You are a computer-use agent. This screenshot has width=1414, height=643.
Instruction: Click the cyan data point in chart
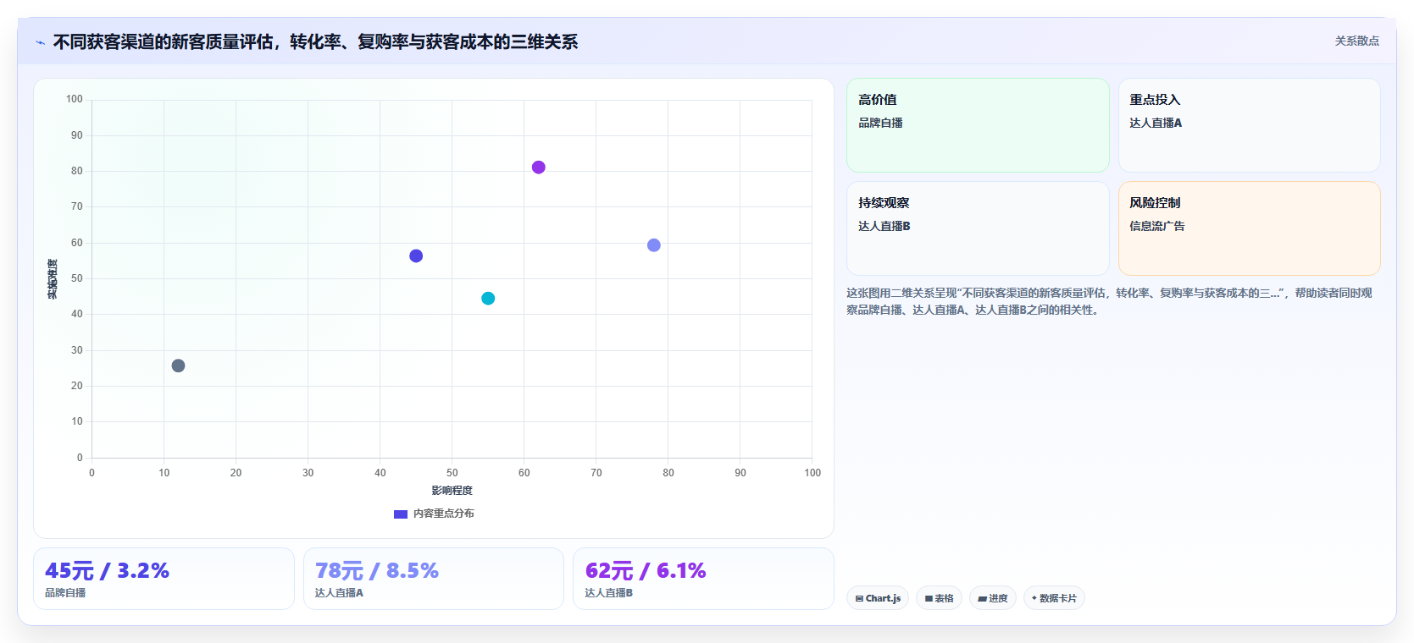pos(488,299)
